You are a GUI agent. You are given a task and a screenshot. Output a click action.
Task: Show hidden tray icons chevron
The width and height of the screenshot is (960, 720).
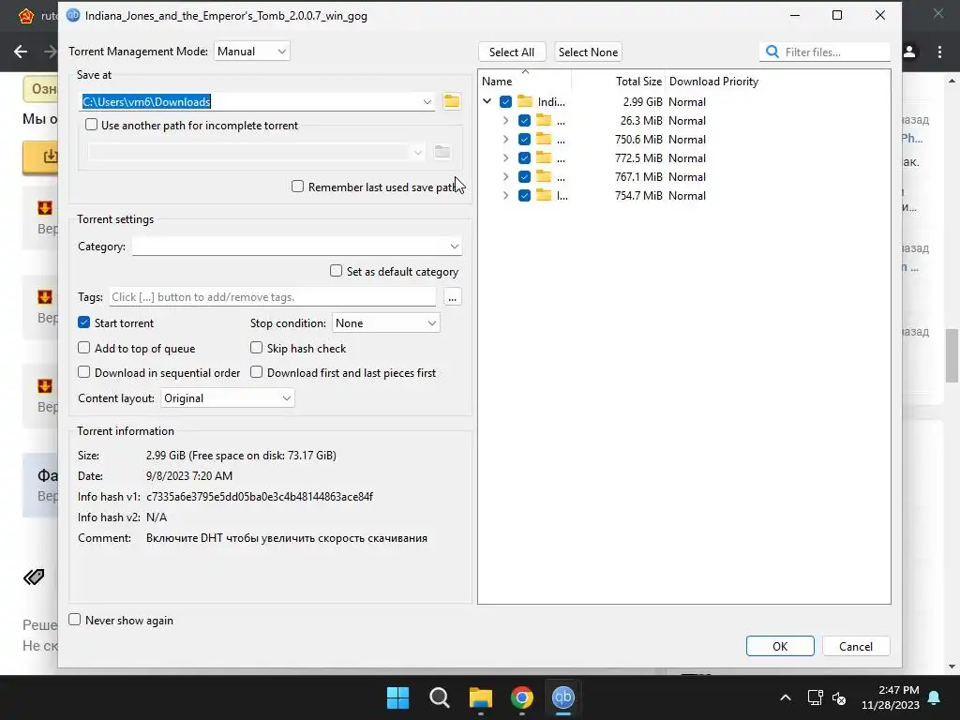point(786,697)
